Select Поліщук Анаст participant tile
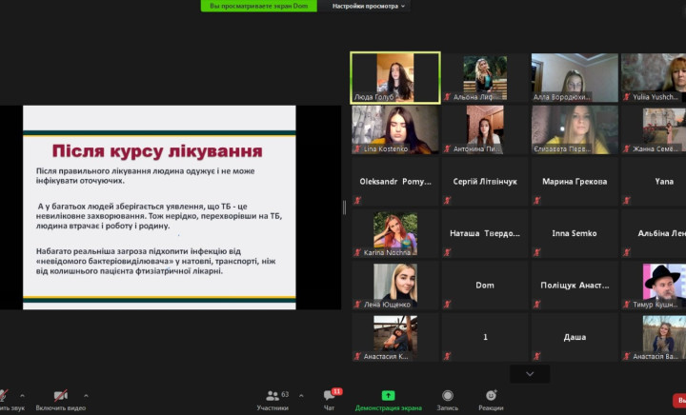686x415 pixels. 575,286
